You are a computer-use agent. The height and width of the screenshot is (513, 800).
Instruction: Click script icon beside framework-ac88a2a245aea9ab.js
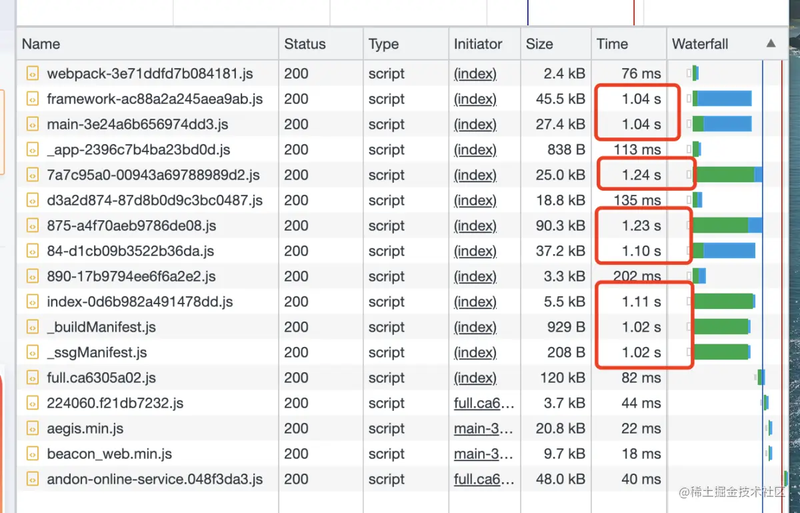pyautogui.click(x=32, y=99)
